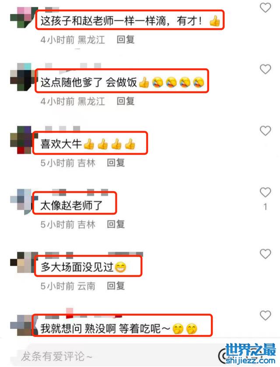This screenshot has width=280, height=367.
Task: Tap heart beside 我就想问 熟没啊 comment
Action: point(265,315)
